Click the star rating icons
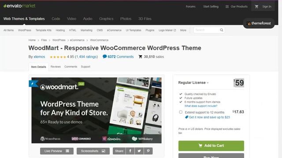Viewport: 282px width, 158px height. coord(58,57)
